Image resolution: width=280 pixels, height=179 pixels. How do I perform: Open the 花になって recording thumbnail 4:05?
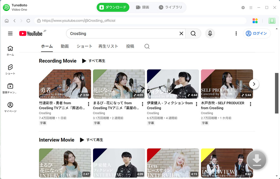[119, 84]
